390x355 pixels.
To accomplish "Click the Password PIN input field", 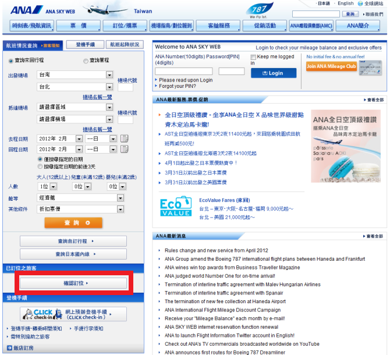I will click(x=232, y=72).
